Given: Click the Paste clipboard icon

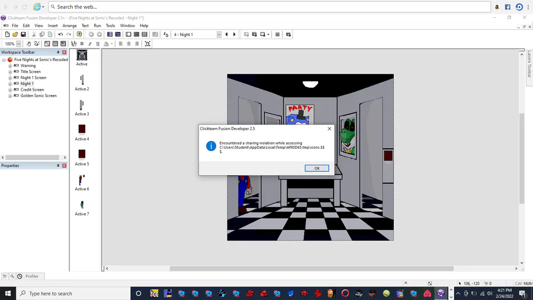Looking at the screenshot, I should pyautogui.click(x=50, y=34).
